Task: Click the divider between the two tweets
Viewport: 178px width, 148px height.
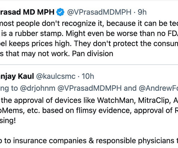Action: pyautogui.click(x=89, y=65)
